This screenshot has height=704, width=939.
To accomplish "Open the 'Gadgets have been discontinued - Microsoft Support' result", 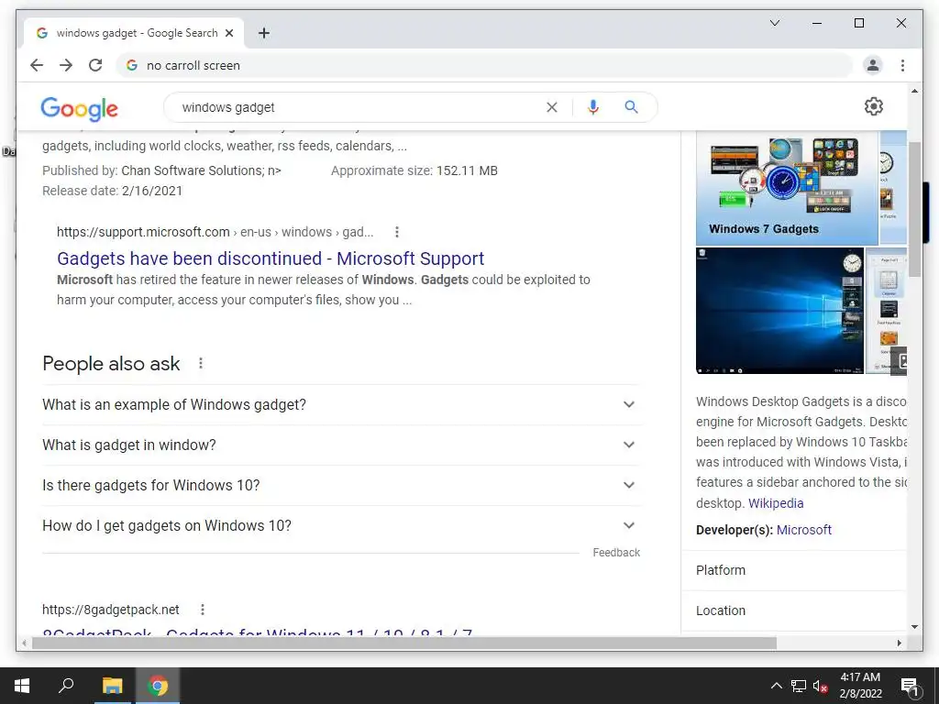I will [x=271, y=258].
